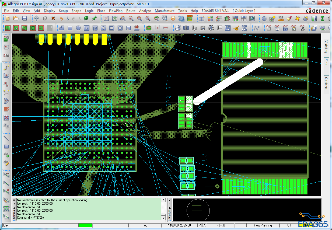
Task: Click the red Delete X icon
Action: [x=53, y=19]
